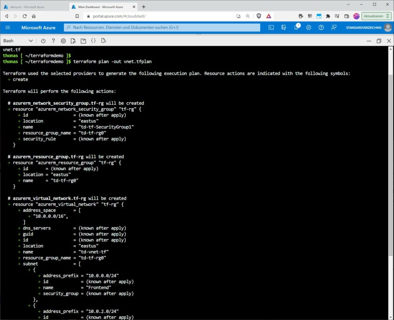394x320 pixels.
Task: Open Azure portal settings gear
Action: [x=309, y=28]
